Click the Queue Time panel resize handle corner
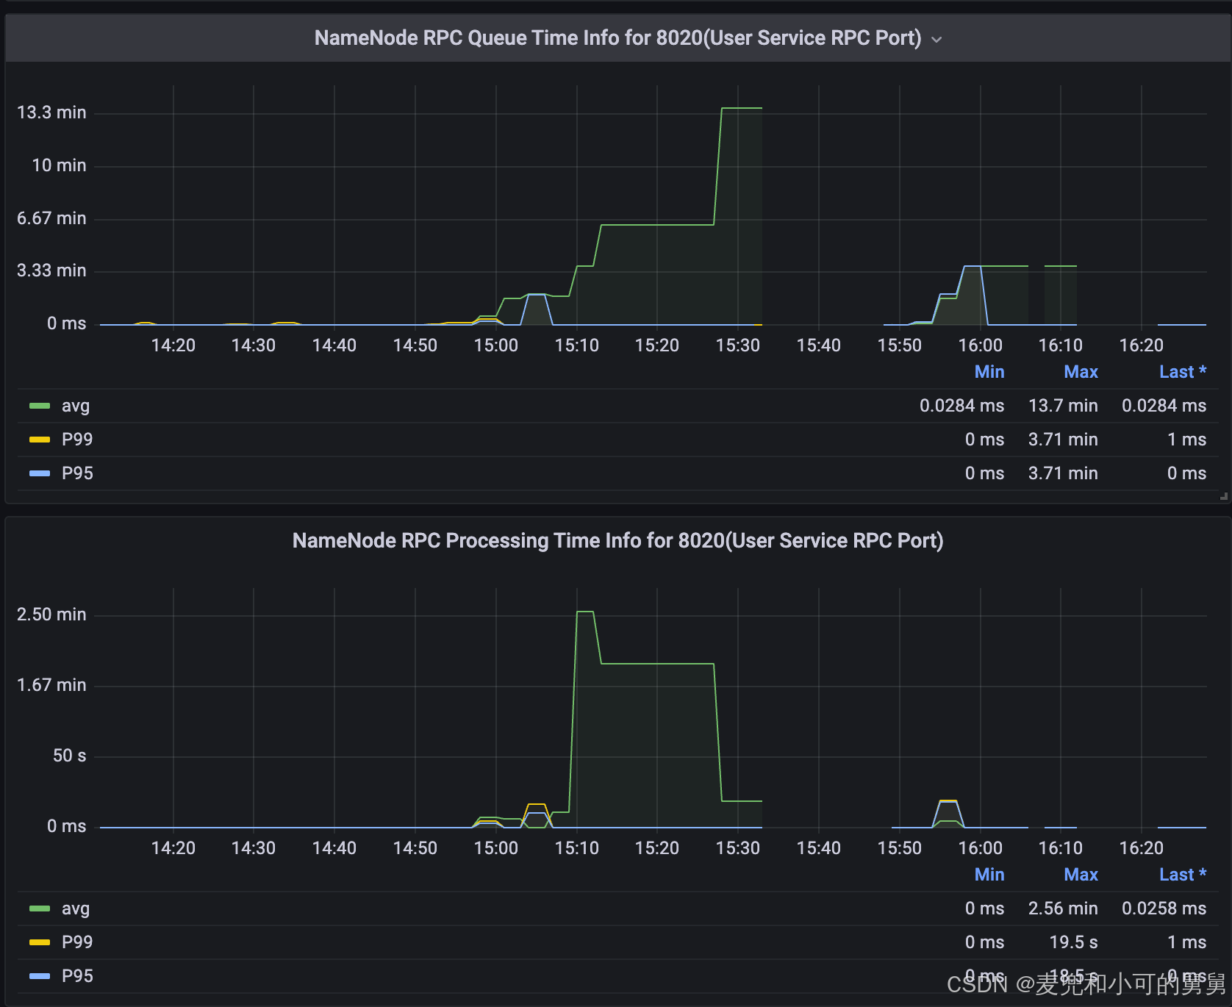This screenshot has height=1007, width=1232. tap(1224, 497)
